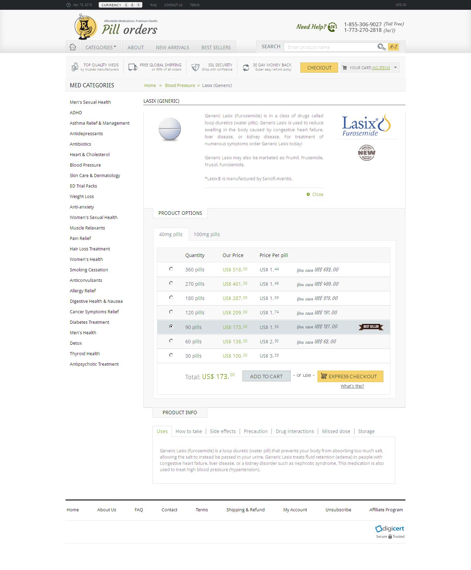The width and height of the screenshot is (471, 570).
Task: Click Contact Us in the top bar
Action: (x=173, y=5)
